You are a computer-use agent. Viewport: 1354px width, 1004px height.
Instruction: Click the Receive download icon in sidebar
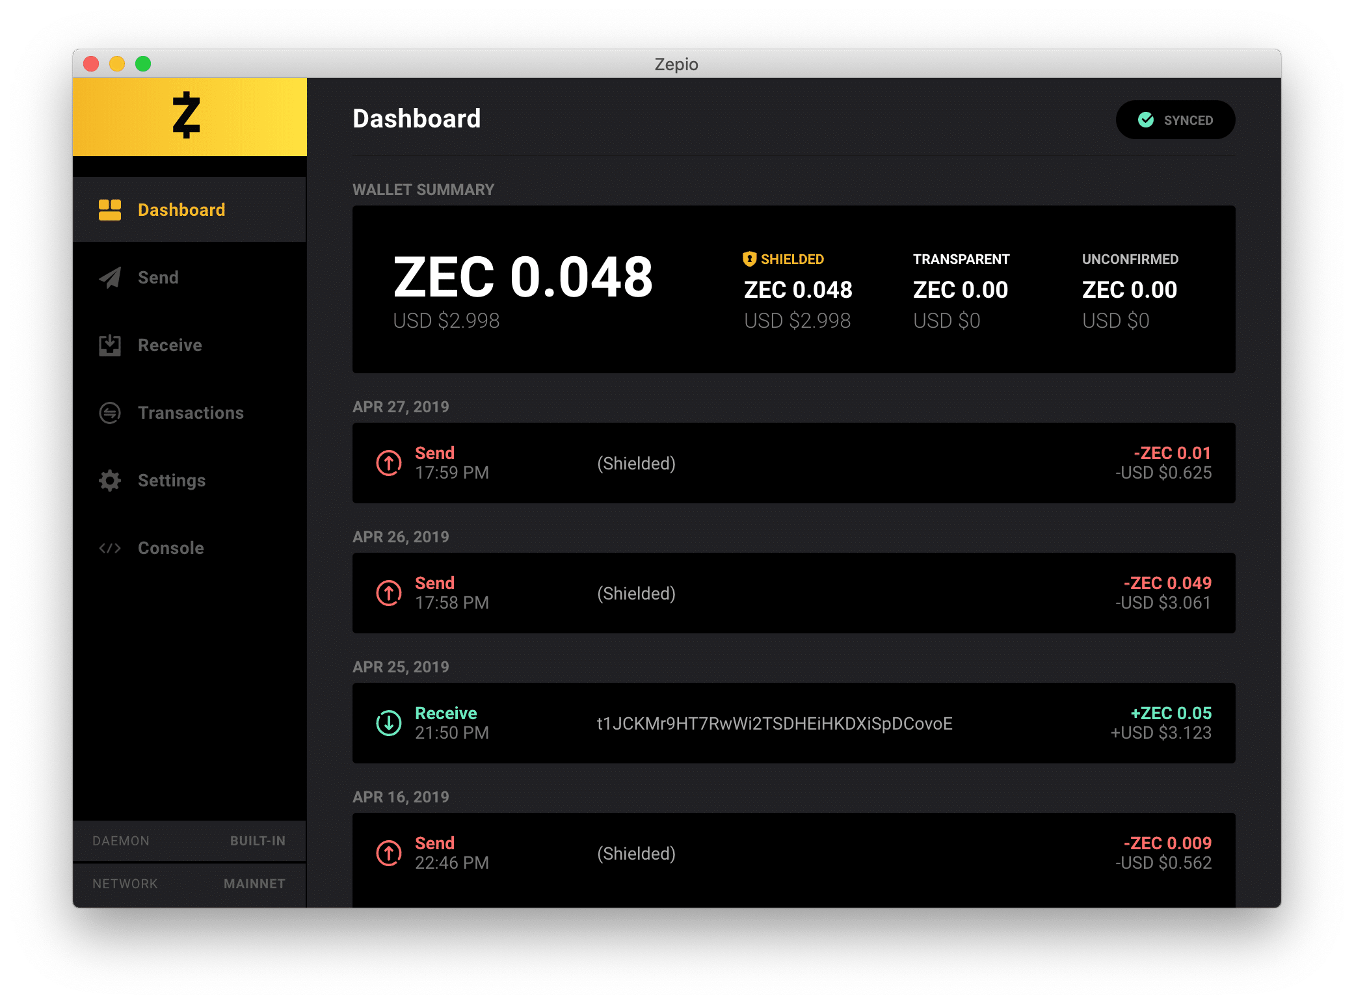pyautogui.click(x=111, y=345)
